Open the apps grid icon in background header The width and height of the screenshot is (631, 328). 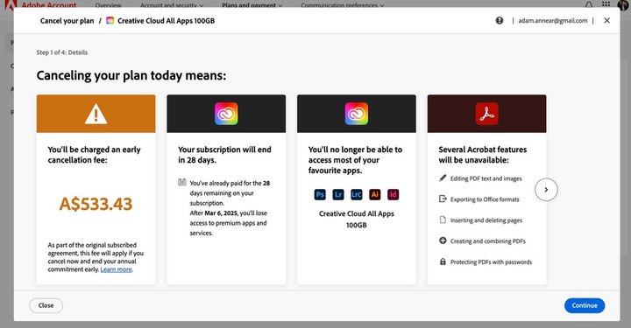pyautogui.click(x=606, y=4)
